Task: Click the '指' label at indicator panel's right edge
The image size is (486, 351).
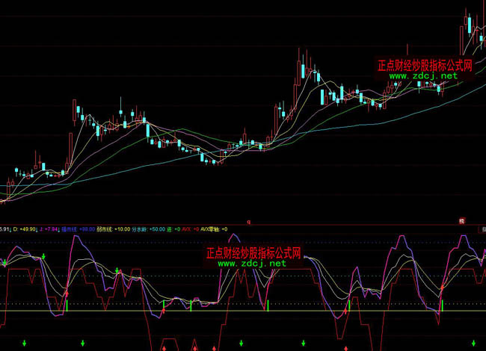Action: [x=482, y=230]
